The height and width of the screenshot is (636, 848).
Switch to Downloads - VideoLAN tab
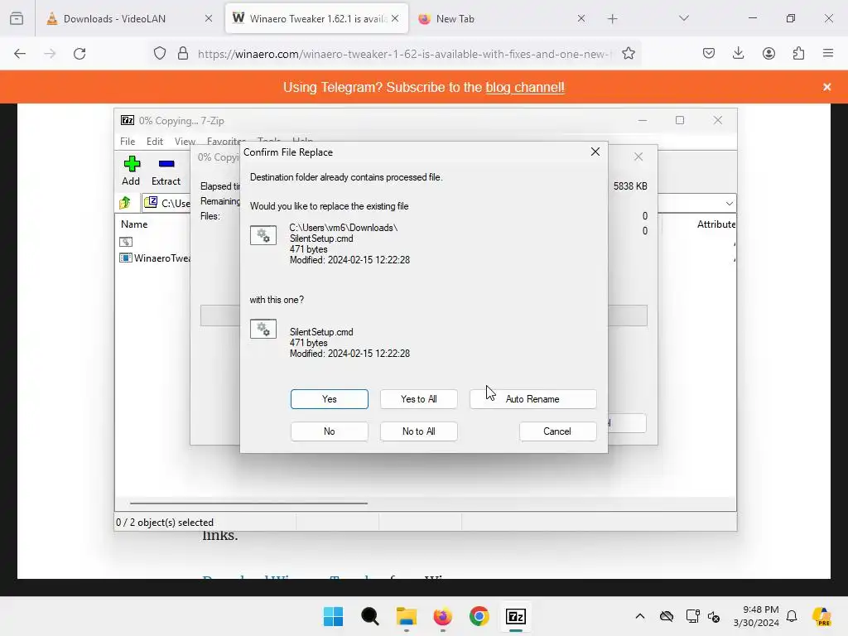(130, 19)
